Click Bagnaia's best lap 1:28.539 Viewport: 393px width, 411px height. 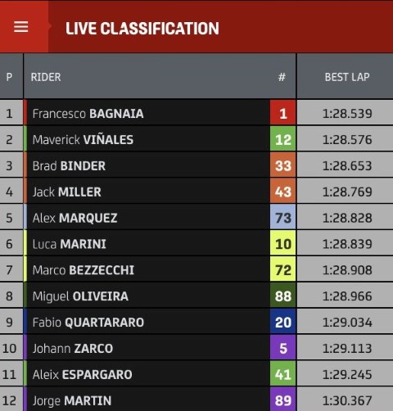click(347, 113)
